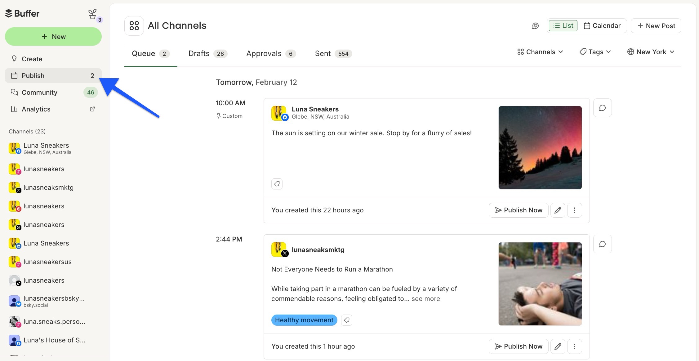Expand the Channels filter dropdown

pos(540,52)
